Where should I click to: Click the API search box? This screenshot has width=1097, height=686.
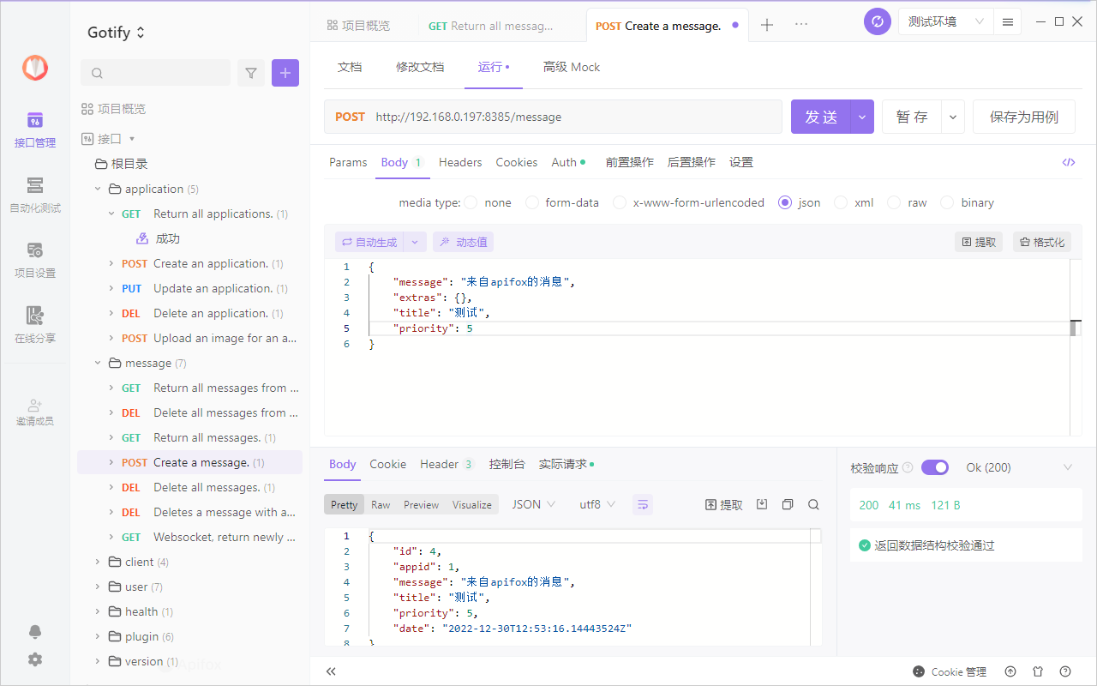(155, 73)
